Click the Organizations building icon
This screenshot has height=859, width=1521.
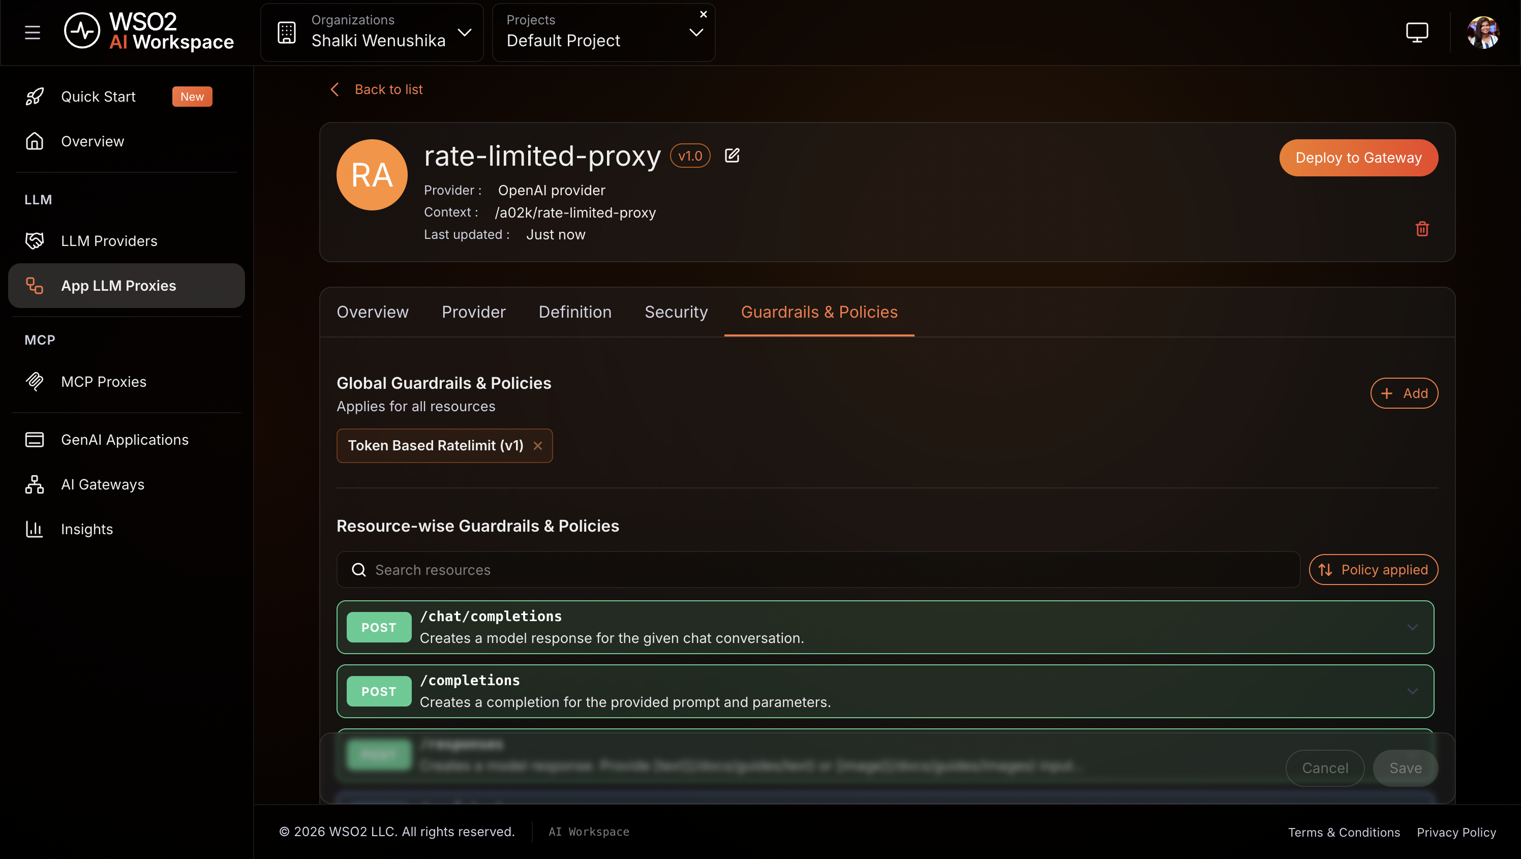tap(287, 33)
